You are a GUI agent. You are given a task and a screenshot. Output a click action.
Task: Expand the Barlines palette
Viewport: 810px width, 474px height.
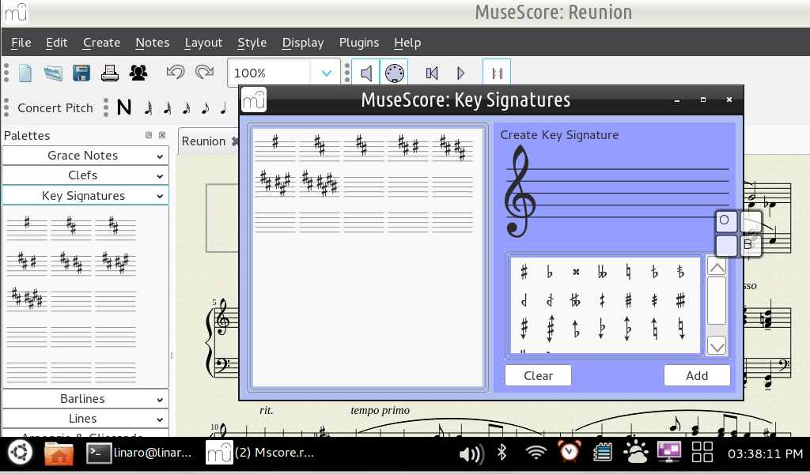coord(85,399)
